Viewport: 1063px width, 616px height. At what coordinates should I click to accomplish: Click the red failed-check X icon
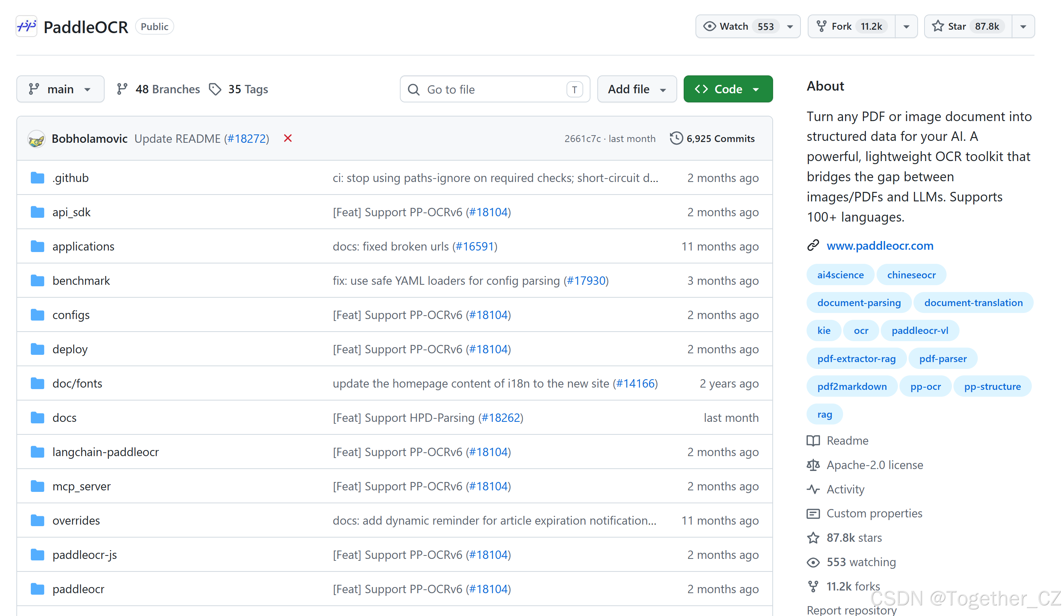pos(288,139)
